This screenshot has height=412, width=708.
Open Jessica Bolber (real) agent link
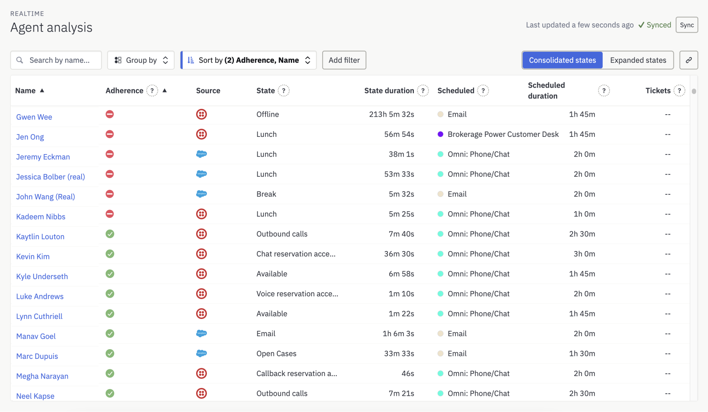[x=51, y=177]
